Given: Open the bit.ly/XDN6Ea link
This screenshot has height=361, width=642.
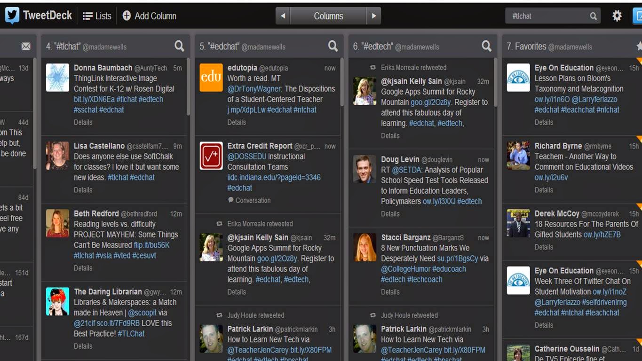Looking at the screenshot, I should point(94,99).
